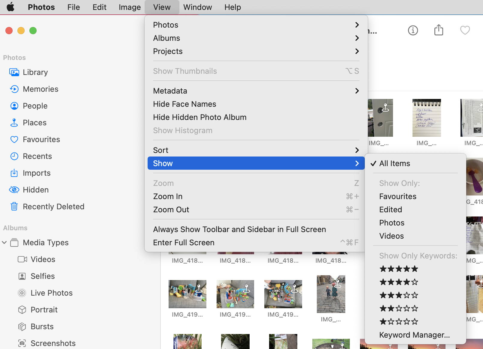483x349 pixels.
Task: Open Videos under Media Types
Action: (36, 259)
